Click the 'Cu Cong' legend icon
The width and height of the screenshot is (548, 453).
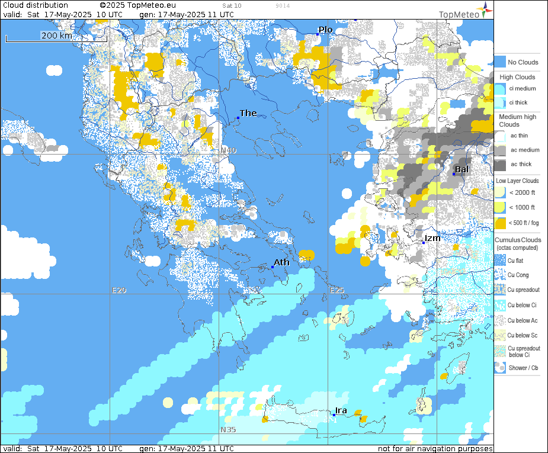[x=500, y=275]
